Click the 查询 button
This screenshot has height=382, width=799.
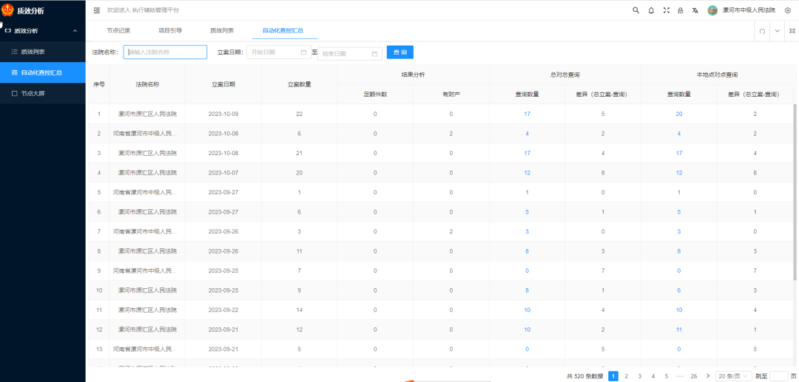pyautogui.click(x=400, y=52)
